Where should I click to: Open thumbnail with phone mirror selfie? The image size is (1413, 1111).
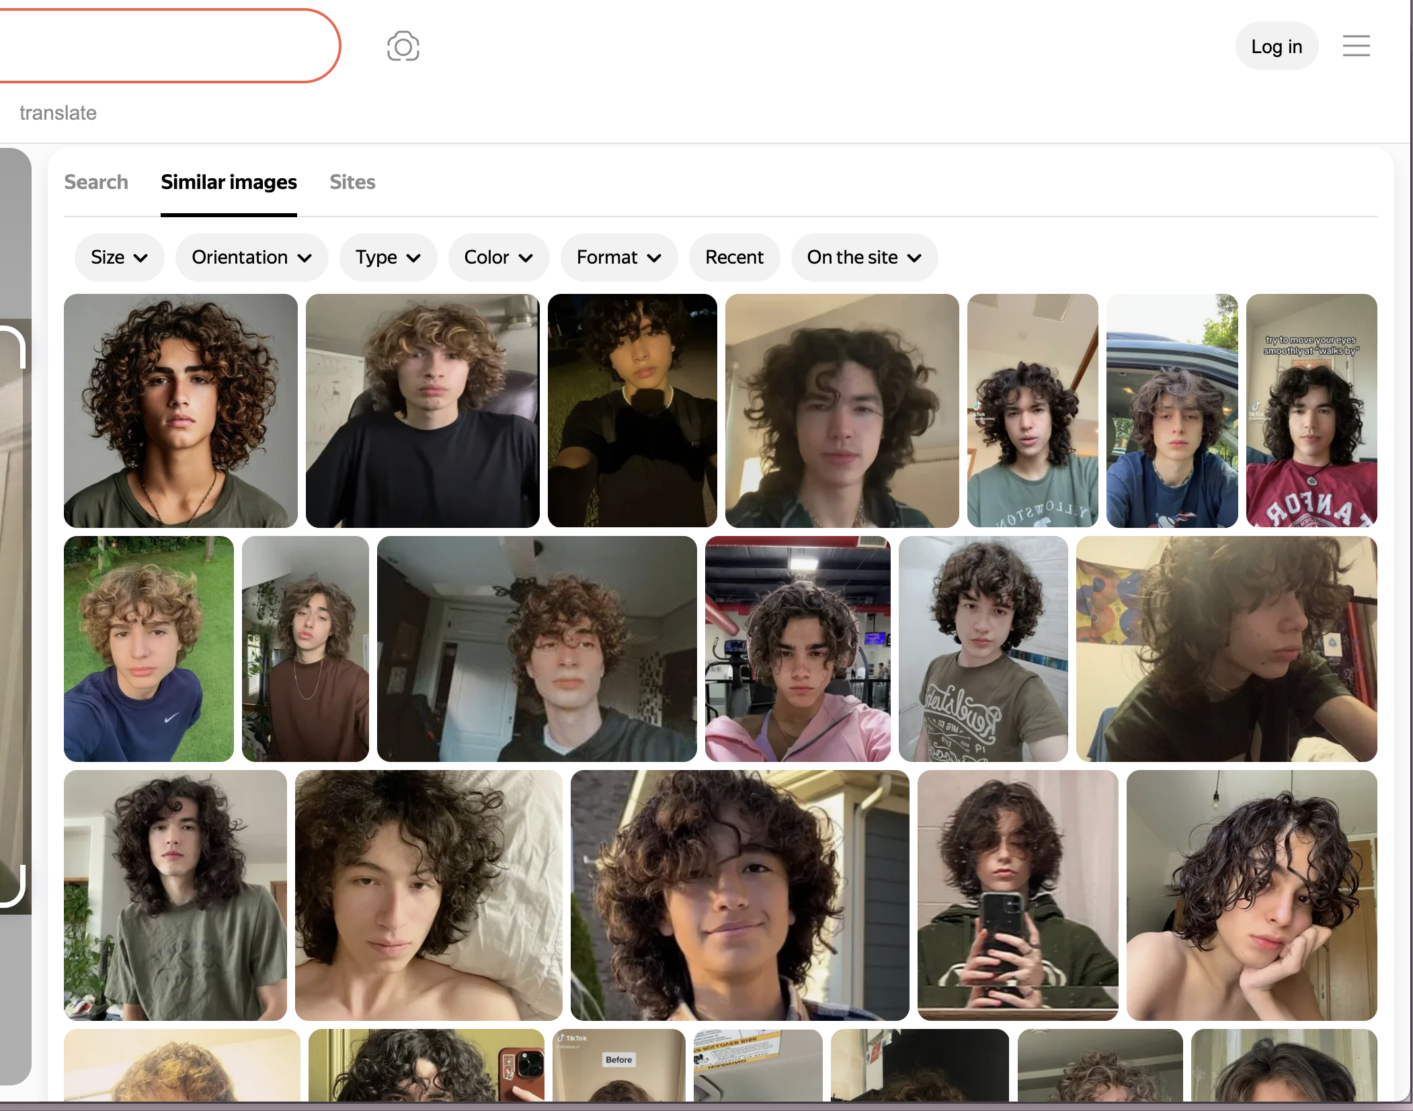click(1017, 894)
